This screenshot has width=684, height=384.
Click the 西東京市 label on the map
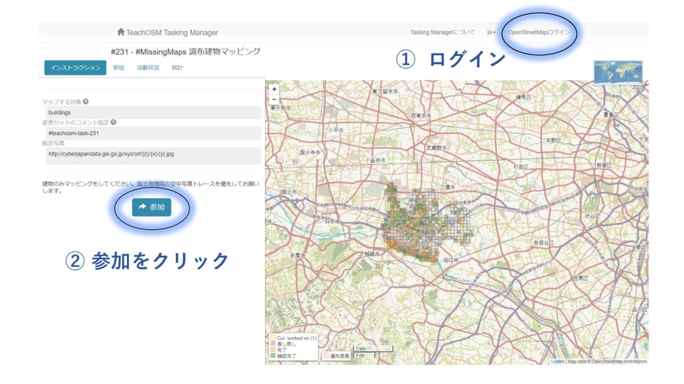[421, 116]
